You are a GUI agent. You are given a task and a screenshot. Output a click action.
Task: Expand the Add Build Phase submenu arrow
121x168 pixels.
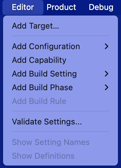106,87
